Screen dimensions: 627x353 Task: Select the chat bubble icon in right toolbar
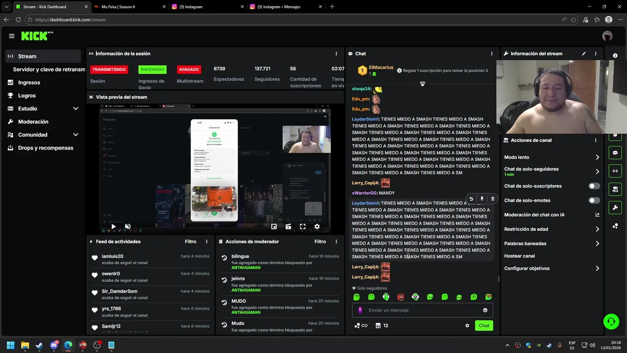click(615, 153)
